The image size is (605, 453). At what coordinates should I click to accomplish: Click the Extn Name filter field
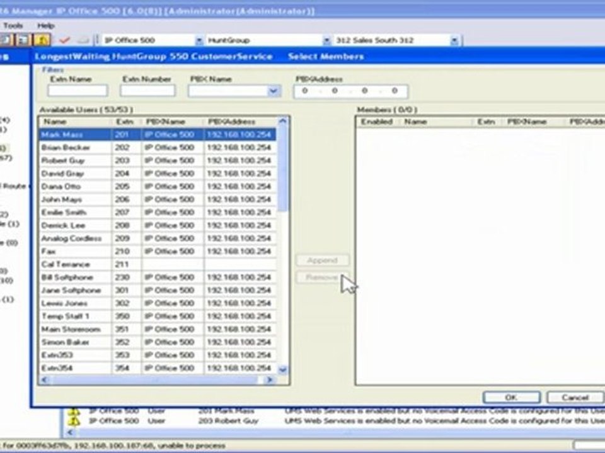point(78,91)
